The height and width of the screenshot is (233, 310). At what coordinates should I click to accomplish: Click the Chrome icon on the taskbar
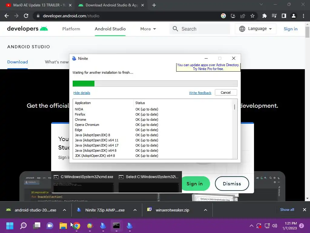click(x=77, y=226)
